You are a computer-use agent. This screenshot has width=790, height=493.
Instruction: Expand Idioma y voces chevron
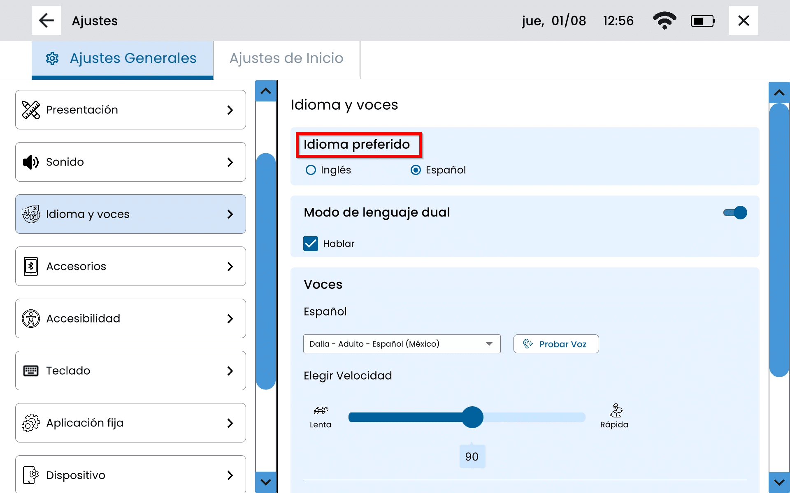pyautogui.click(x=230, y=214)
